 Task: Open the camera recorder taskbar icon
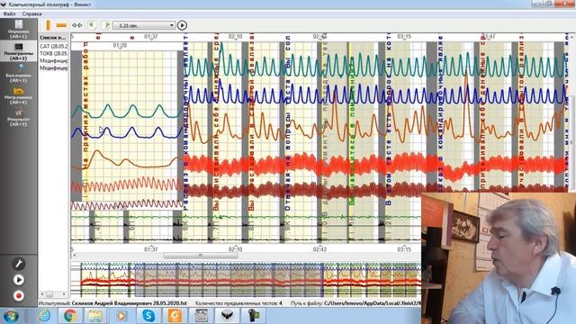253,316
